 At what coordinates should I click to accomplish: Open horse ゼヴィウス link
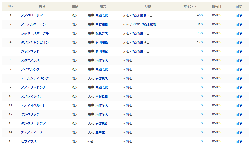point(29,141)
